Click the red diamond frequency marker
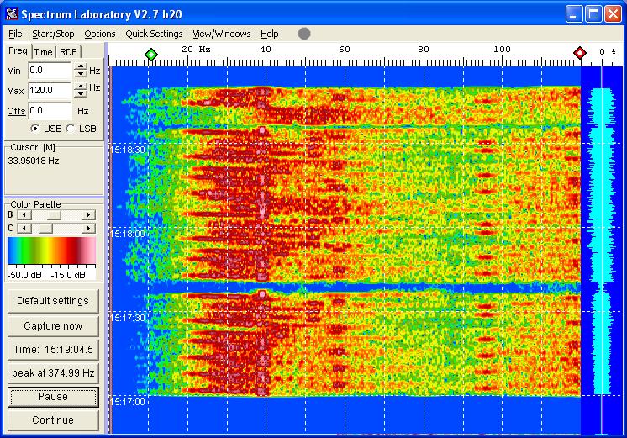Viewport: 627px width, 438px height. pos(580,54)
